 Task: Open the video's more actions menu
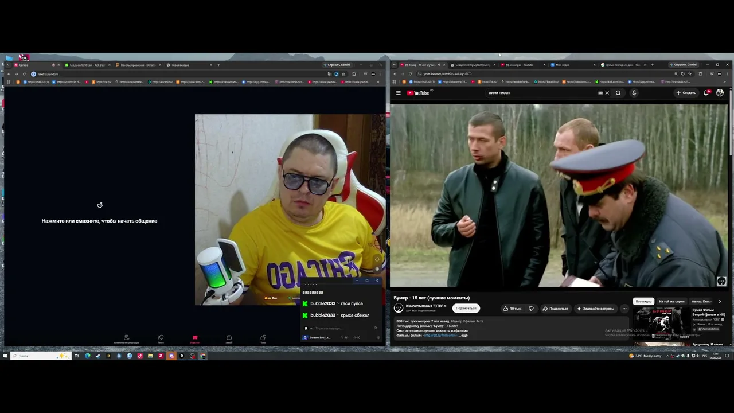(624, 309)
